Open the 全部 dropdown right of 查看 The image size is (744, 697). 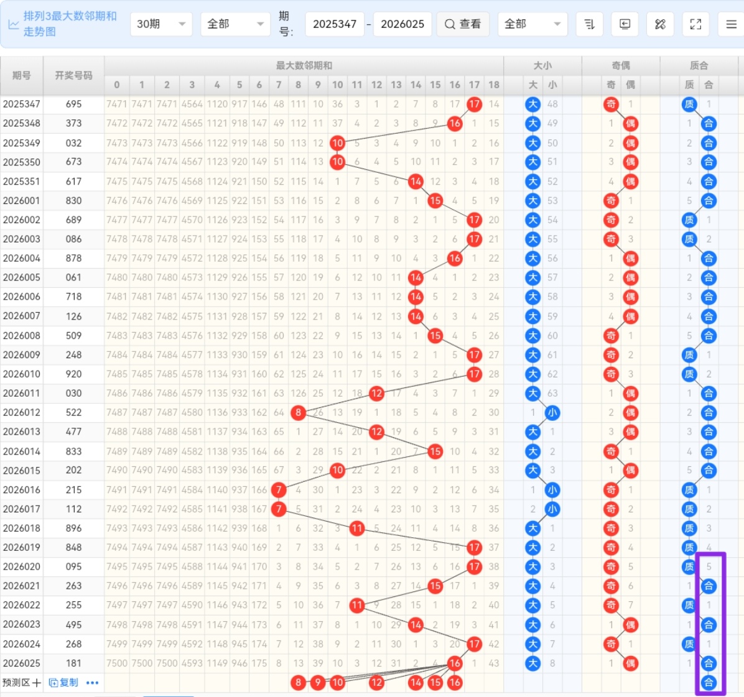click(532, 24)
